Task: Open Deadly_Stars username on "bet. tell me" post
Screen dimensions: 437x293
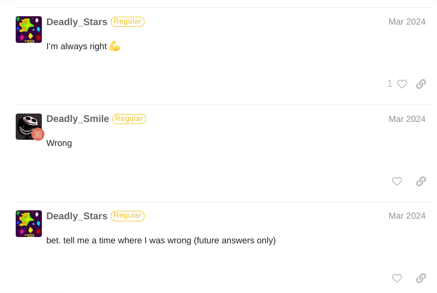Action: tap(77, 216)
